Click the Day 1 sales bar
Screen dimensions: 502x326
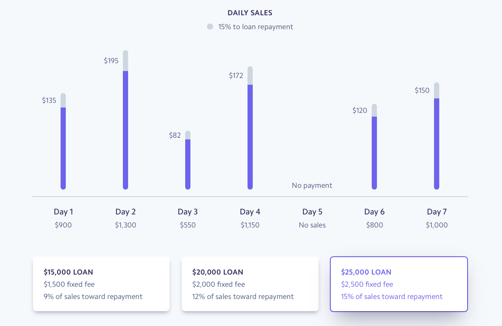(x=63, y=148)
